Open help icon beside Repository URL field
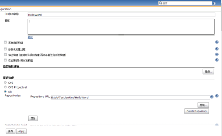The height and width of the screenshot is (136, 222). [212, 97]
